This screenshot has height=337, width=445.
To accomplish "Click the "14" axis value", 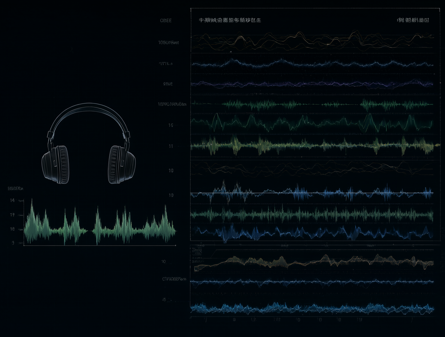I will point(12,200).
